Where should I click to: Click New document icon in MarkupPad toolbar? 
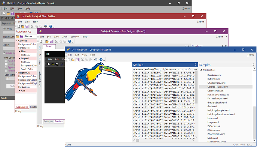(x=69, y=60)
